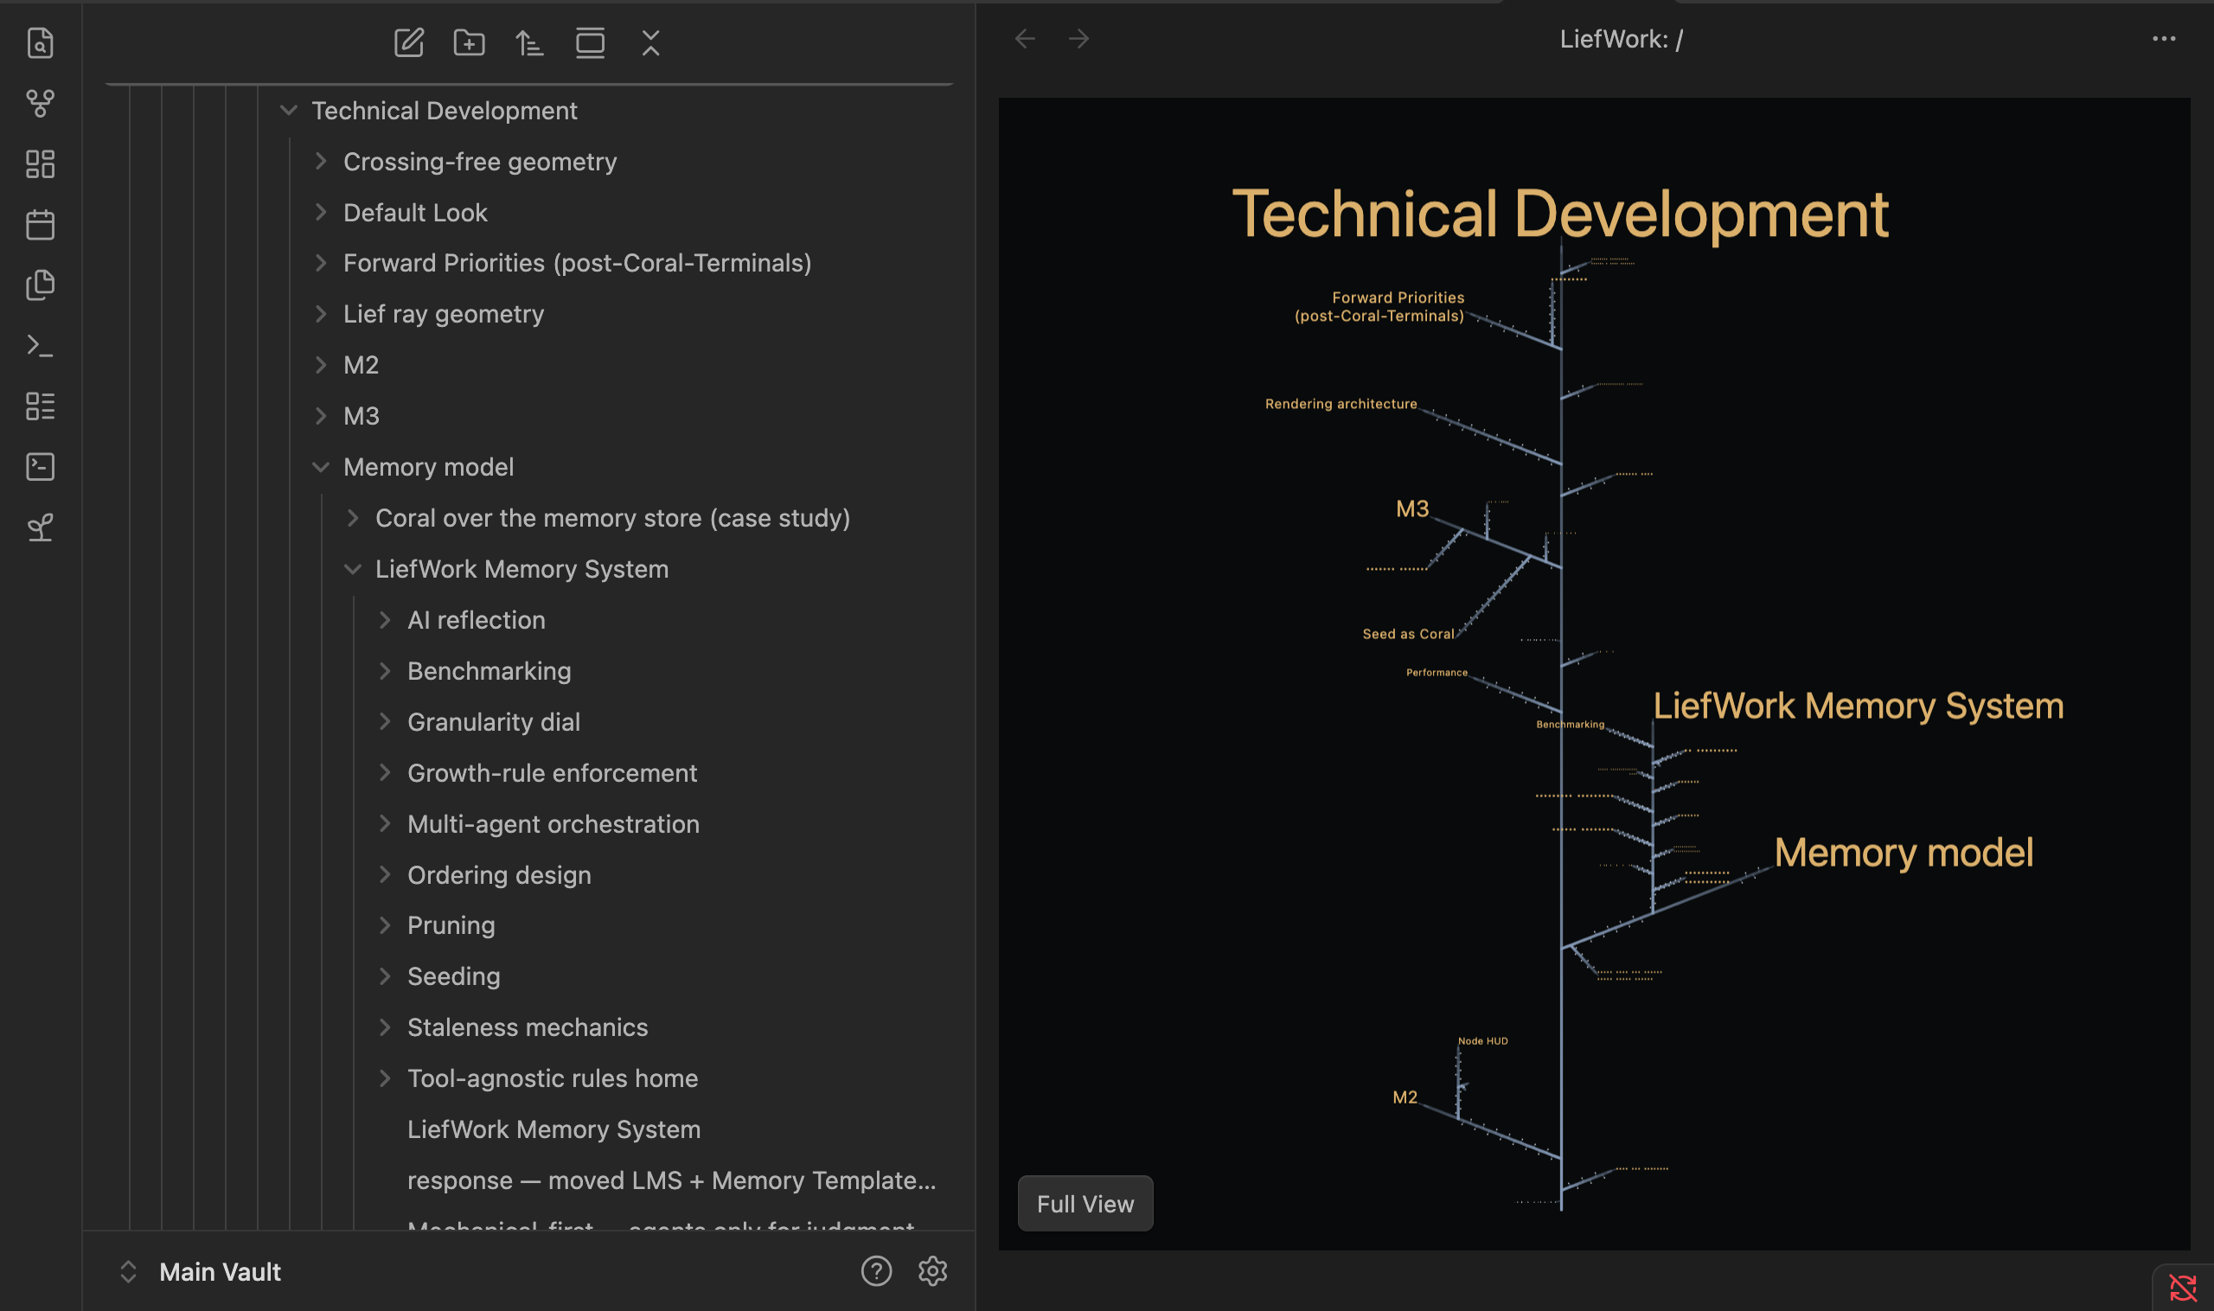This screenshot has width=2214, height=1311.
Task: Navigate forward in LiefWork pane
Action: point(1078,39)
